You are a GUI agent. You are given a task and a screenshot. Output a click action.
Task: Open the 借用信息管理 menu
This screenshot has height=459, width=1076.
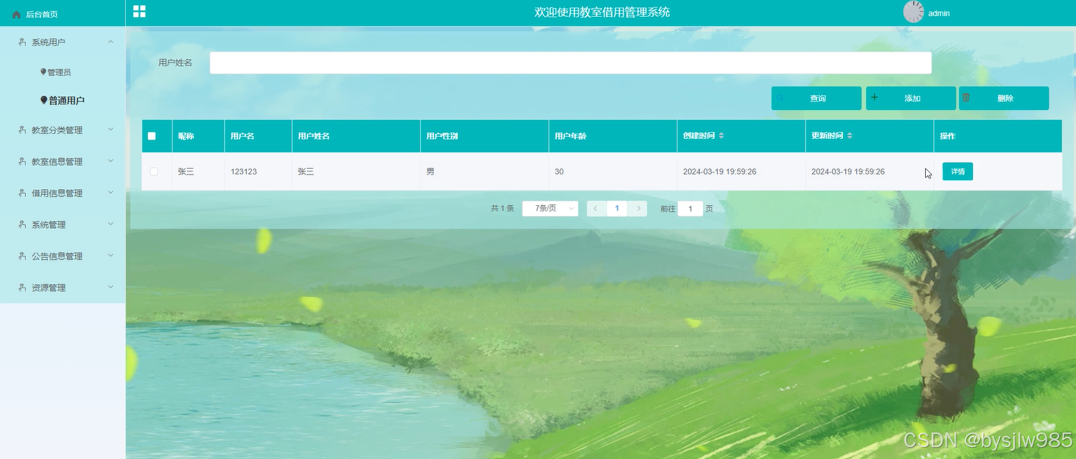(x=63, y=193)
